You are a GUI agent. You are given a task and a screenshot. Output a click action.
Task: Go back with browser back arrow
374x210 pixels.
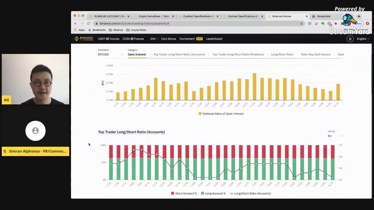(x=75, y=23)
